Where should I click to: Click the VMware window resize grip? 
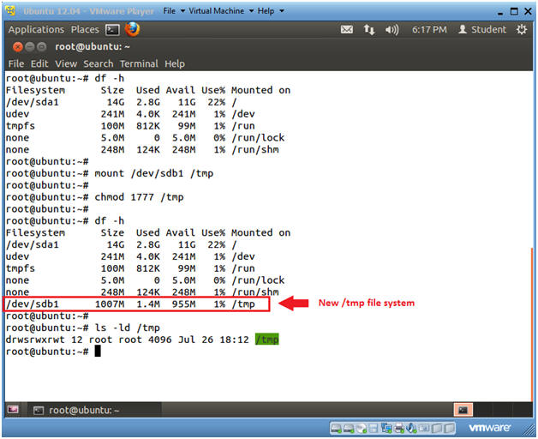[528, 430]
